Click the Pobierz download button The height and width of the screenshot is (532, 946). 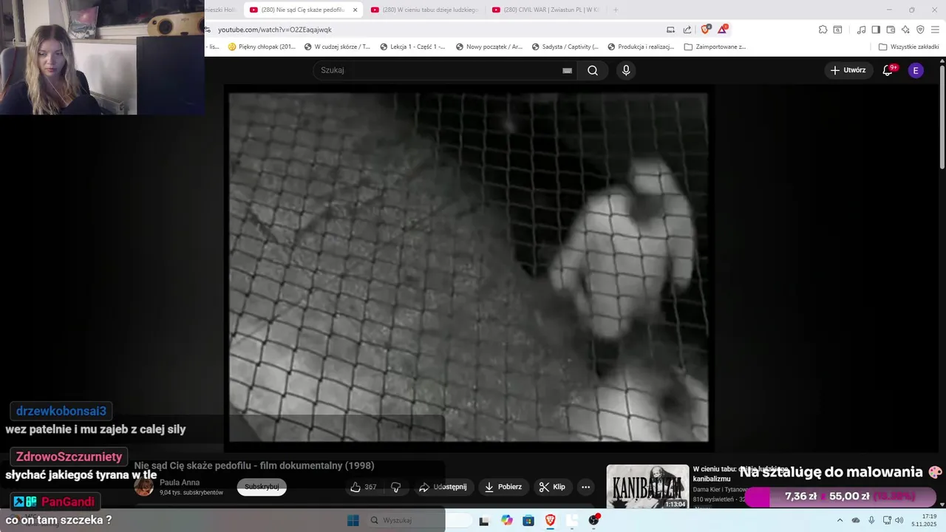click(503, 487)
